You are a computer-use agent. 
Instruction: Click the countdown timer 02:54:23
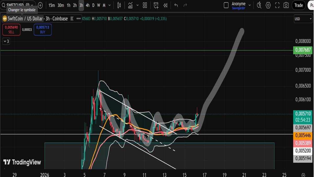(x=303, y=119)
